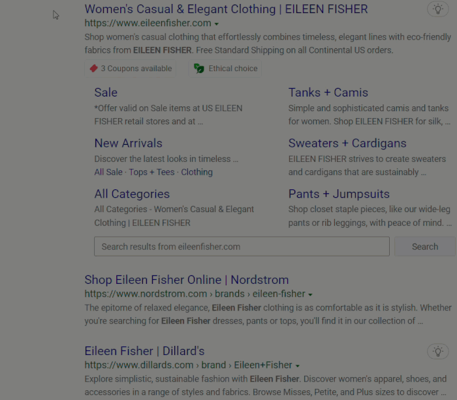
Task: Click the lightbulb icon beside EILEEN FISHER result
Action: point(437,9)
